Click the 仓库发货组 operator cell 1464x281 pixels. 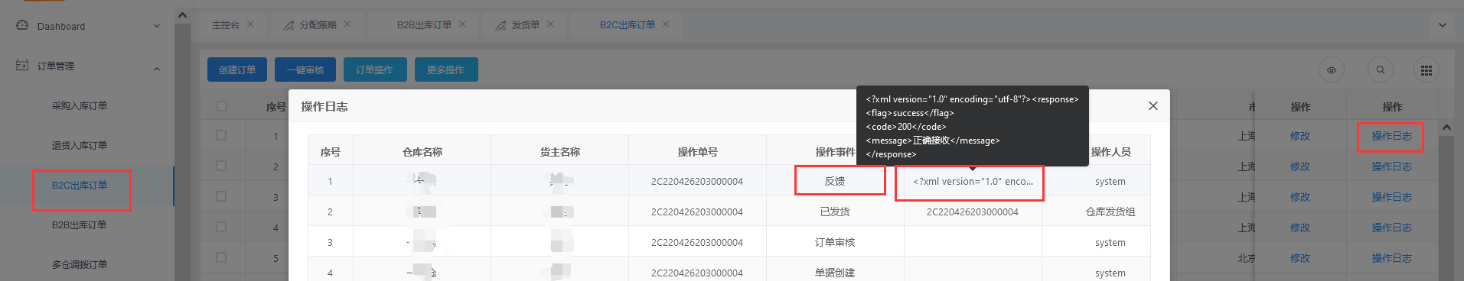pos(1110,212)
